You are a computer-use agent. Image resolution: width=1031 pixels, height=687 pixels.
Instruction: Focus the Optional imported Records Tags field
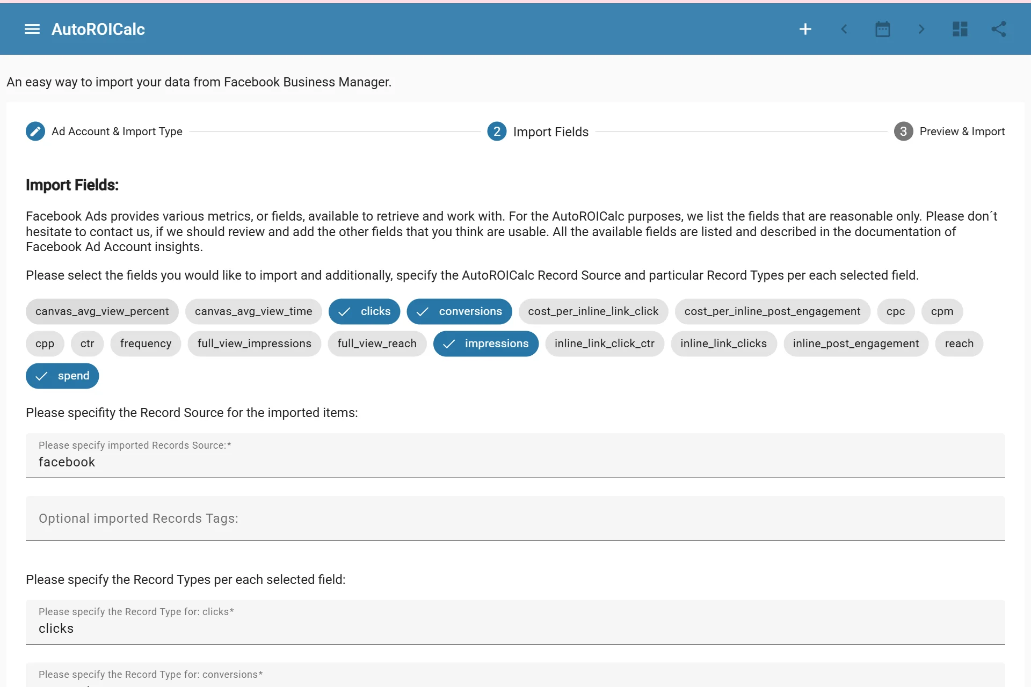pos(515,518)
